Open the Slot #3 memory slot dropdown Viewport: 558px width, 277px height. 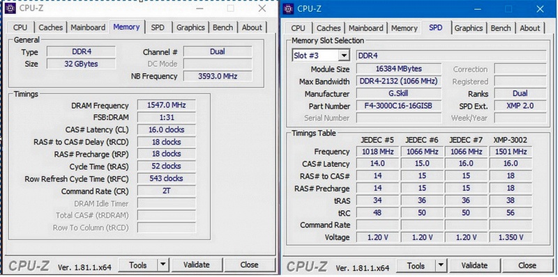343,56
